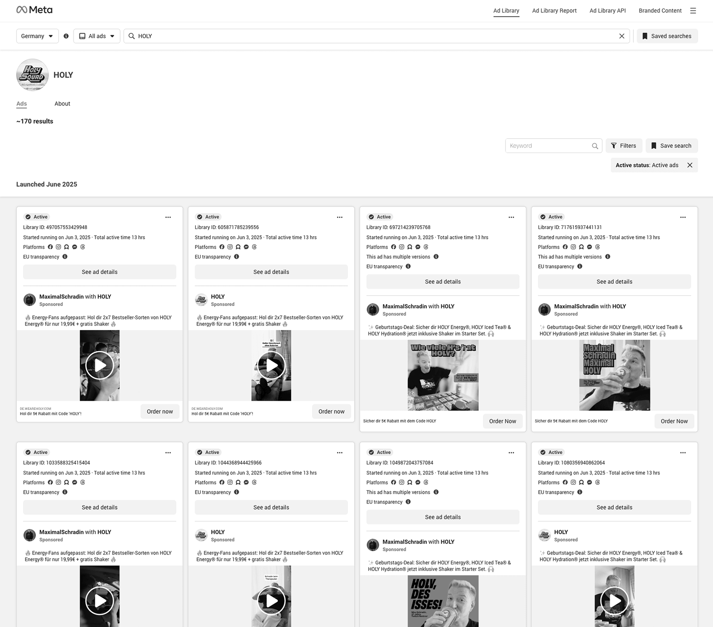Viewport: 713px width, 627px height.
Task: Select the Ads tab under HOLY
Action: click(21, 104)
